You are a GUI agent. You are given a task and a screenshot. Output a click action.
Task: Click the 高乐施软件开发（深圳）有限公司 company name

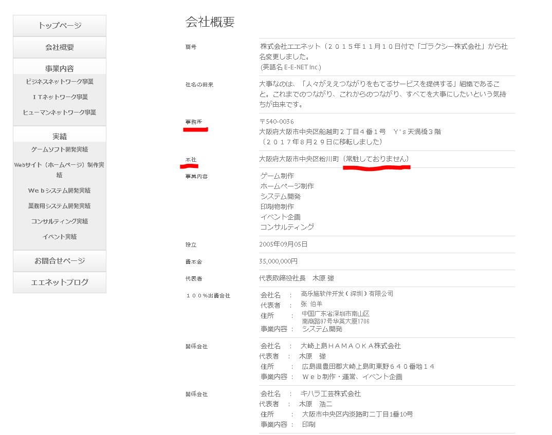347,294
